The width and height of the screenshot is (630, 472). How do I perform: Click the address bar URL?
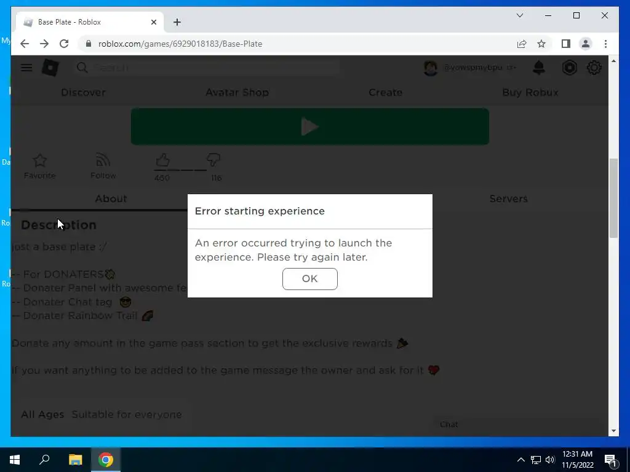[x=180, y=44]
